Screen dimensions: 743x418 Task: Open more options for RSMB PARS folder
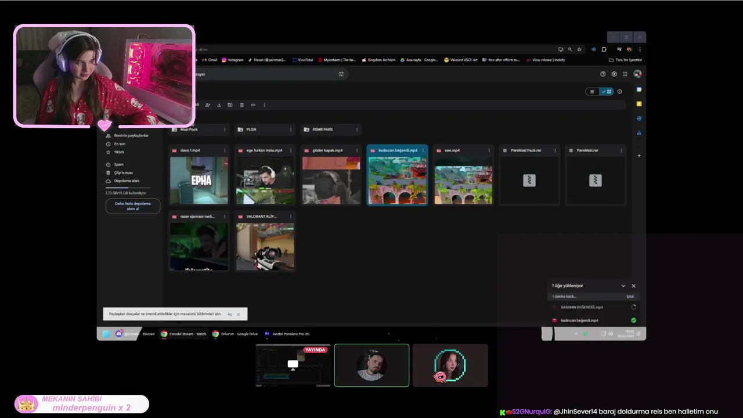[356, 129]
